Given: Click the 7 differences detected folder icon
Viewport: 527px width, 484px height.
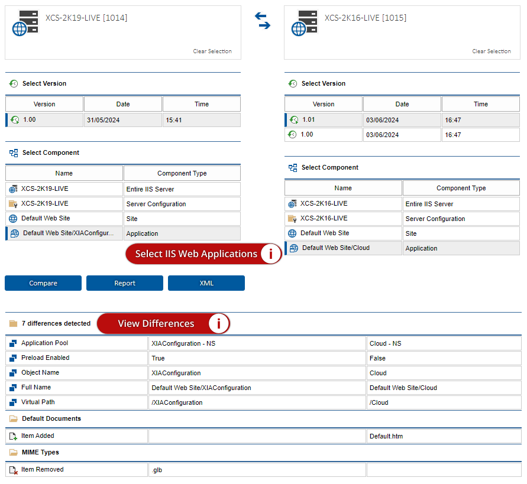Looking at the screenshot, I should click(x=13, y=324).
